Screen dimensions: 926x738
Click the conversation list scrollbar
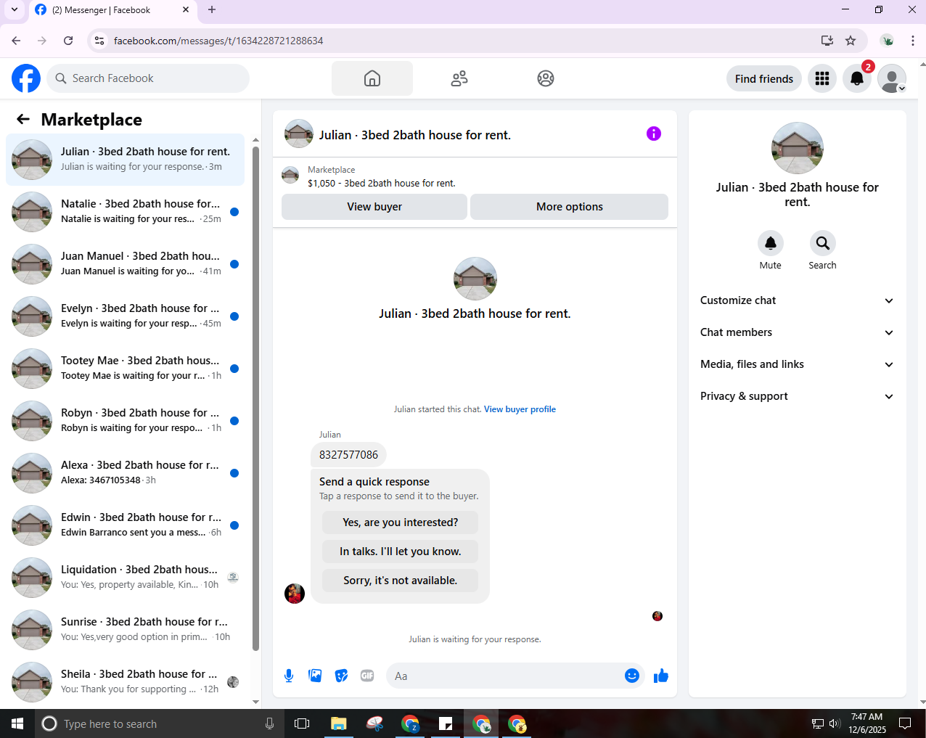coord(255,398)
